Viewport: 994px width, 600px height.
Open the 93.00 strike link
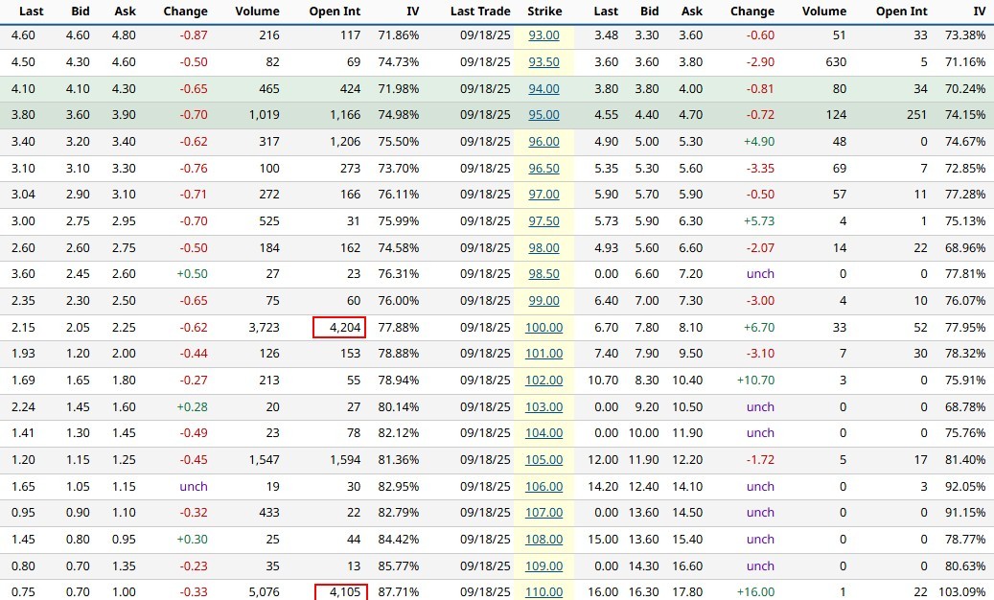pyautogui.click(x=543, y=35)
